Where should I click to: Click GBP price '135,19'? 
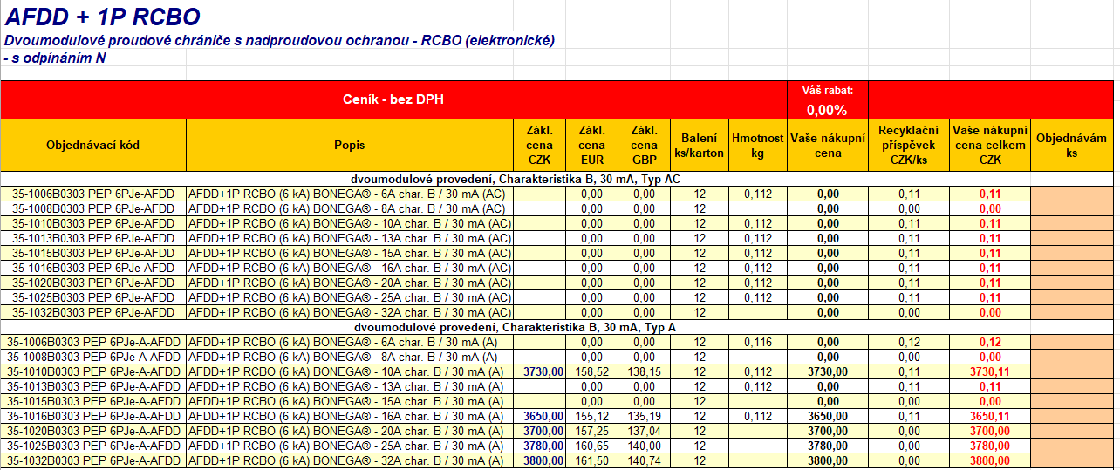tap(644, 416)
